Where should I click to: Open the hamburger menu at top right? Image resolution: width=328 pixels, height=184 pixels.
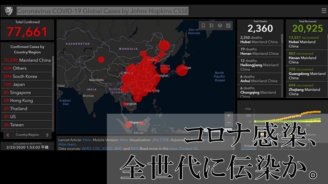324,11
